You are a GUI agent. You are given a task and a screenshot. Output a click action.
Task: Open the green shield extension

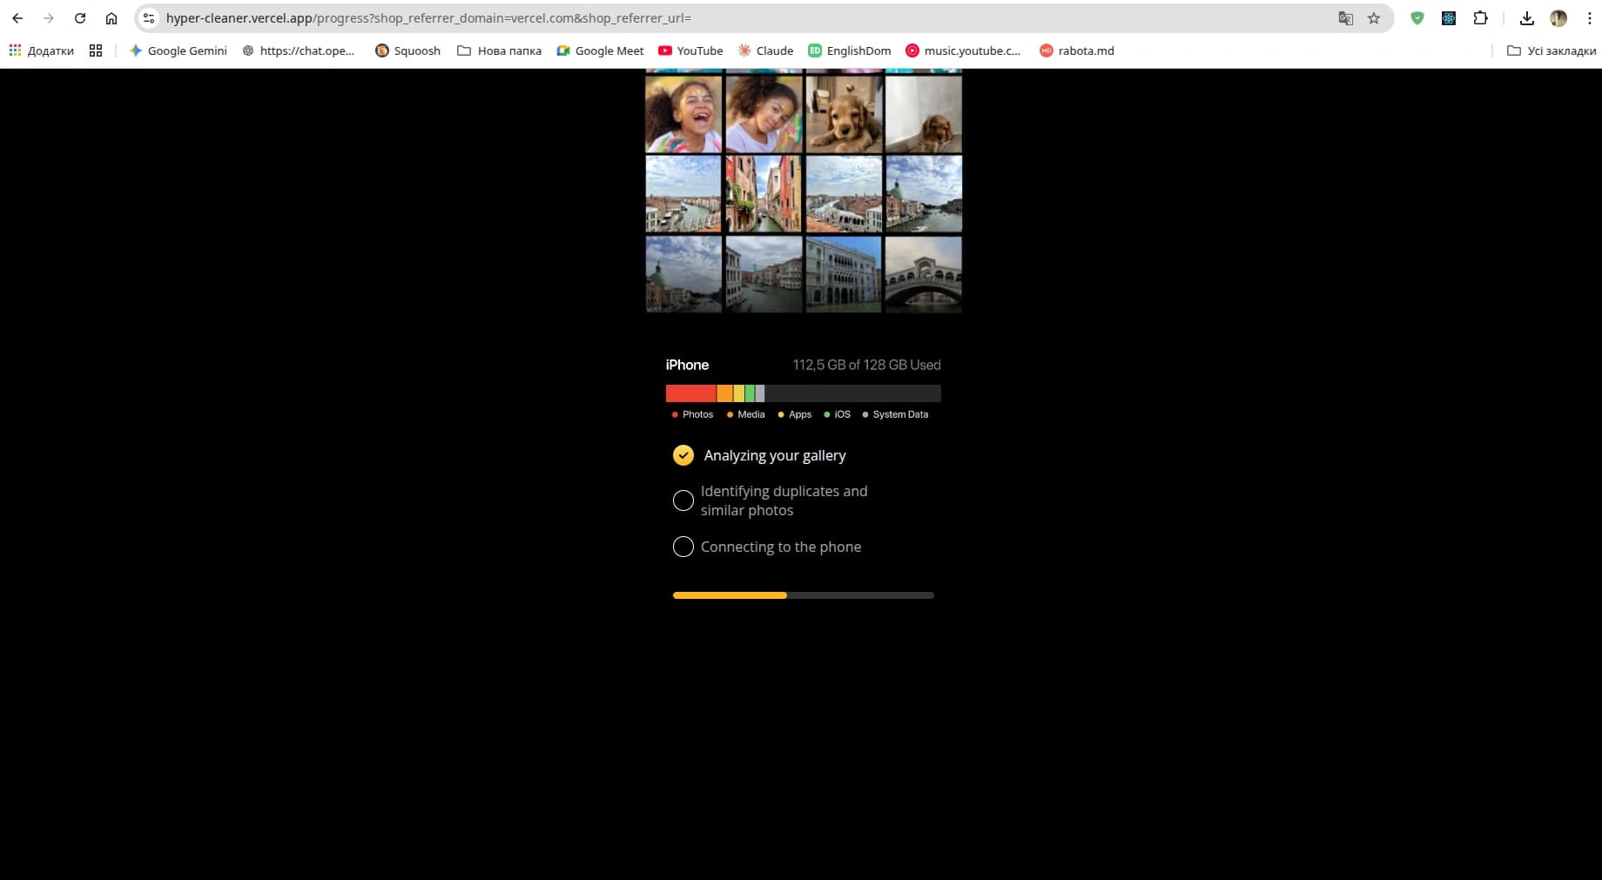click(x=1417, y=18)
